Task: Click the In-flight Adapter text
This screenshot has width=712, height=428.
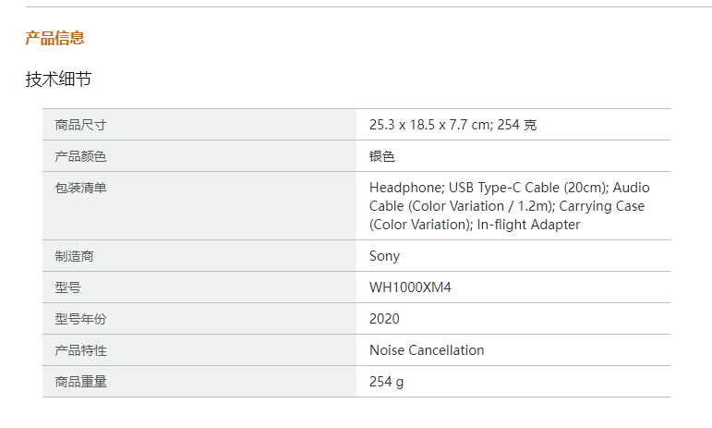Action: coord(529,225)
